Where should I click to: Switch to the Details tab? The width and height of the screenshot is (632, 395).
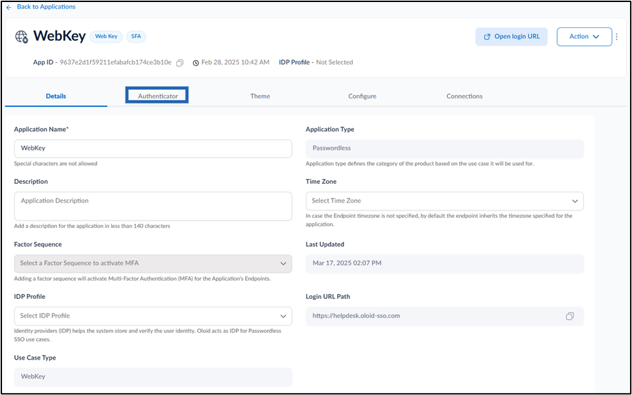coord(56,96)
